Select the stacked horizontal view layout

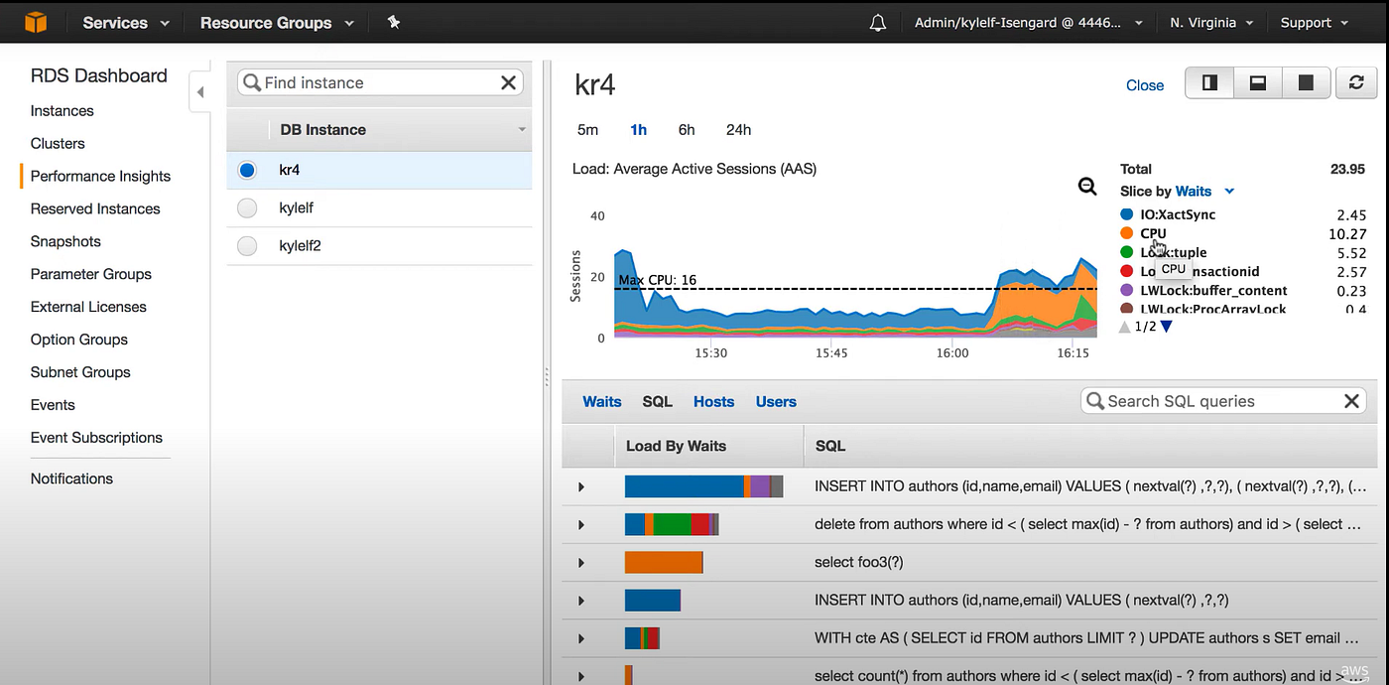[x=1257, y=82]
